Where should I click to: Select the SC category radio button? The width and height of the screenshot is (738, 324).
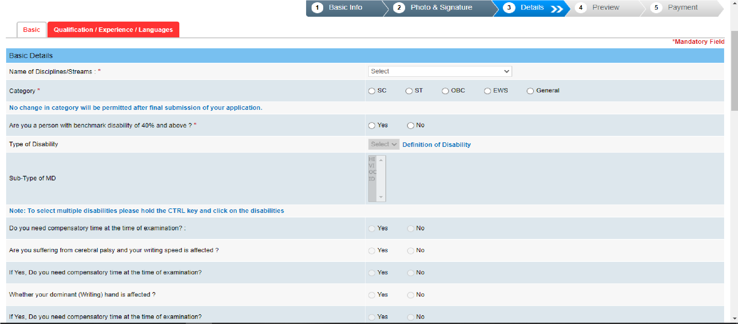point(372,91)
